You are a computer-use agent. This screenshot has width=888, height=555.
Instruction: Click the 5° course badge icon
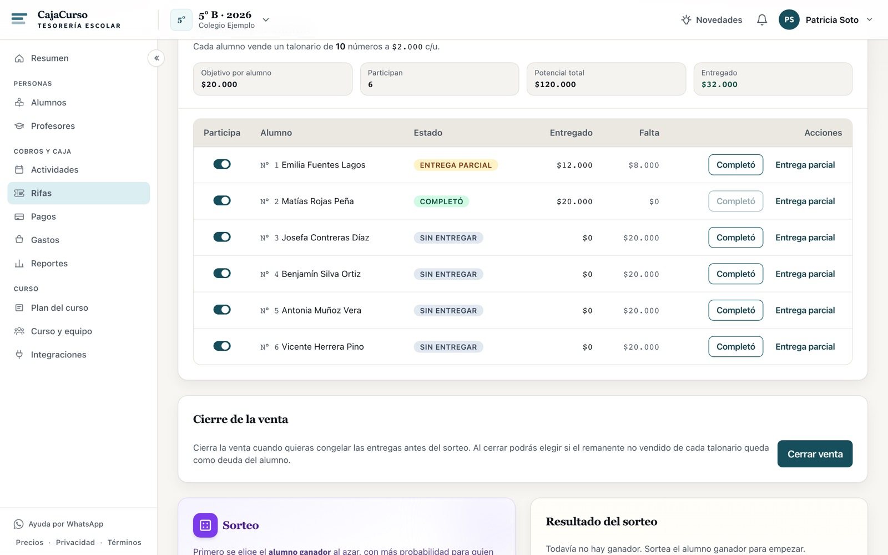click(181, 20)
